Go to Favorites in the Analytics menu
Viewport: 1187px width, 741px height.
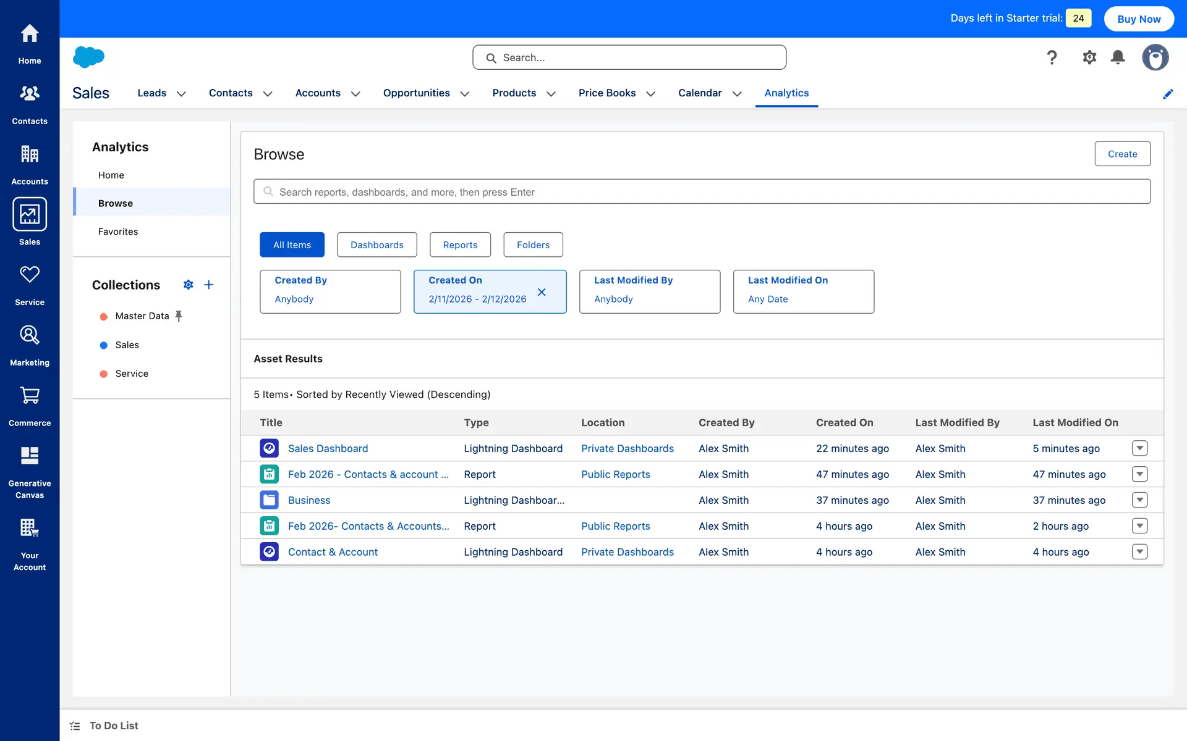pos(118,232)
